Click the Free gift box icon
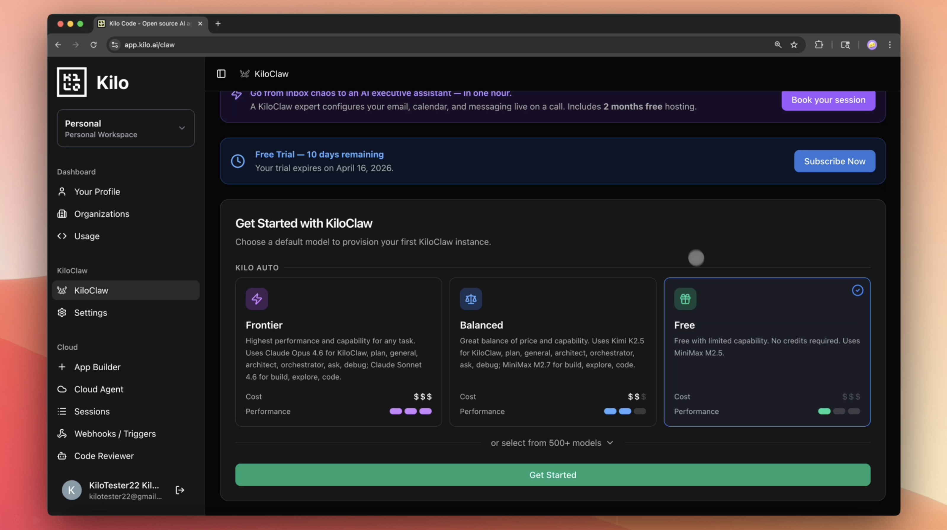Viewport: 947px width, 530px height. [685, 299]
